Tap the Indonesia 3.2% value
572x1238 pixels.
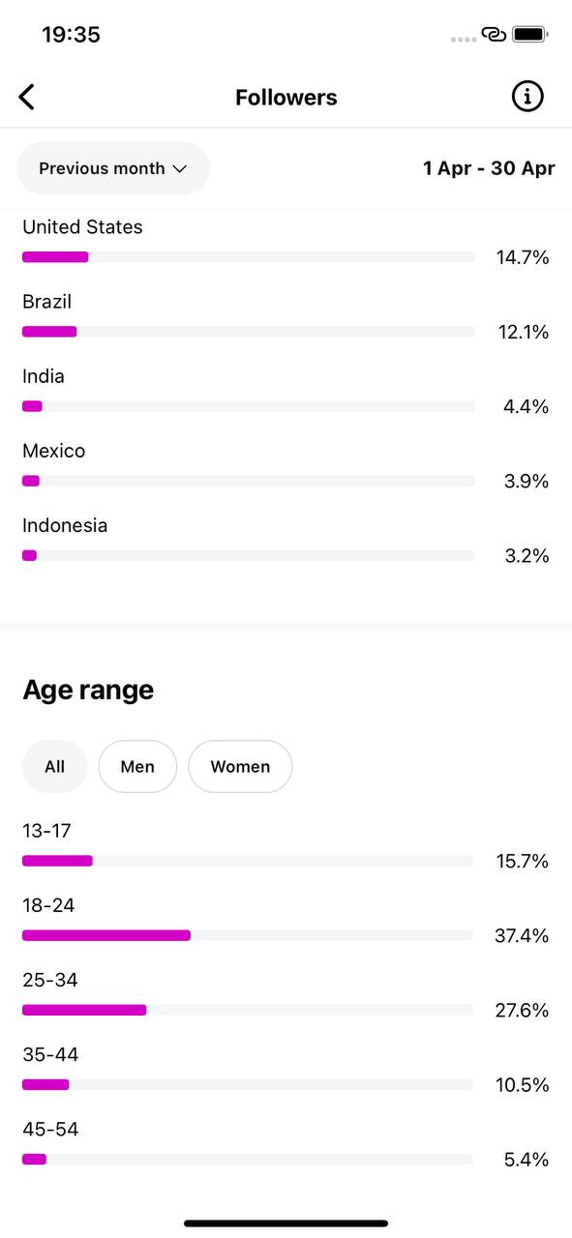click(x=527, y=556)
